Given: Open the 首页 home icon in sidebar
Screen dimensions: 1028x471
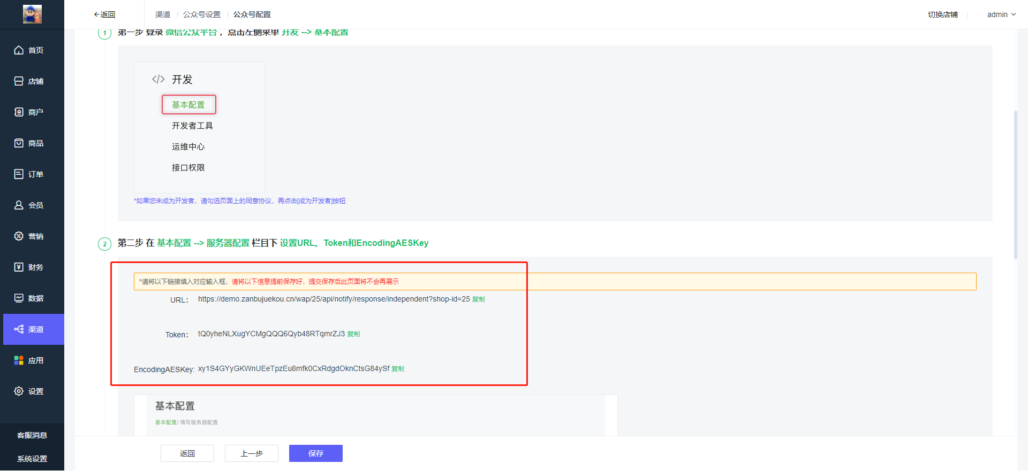Looking at the screenshot, I should click(x=19, y=50).
